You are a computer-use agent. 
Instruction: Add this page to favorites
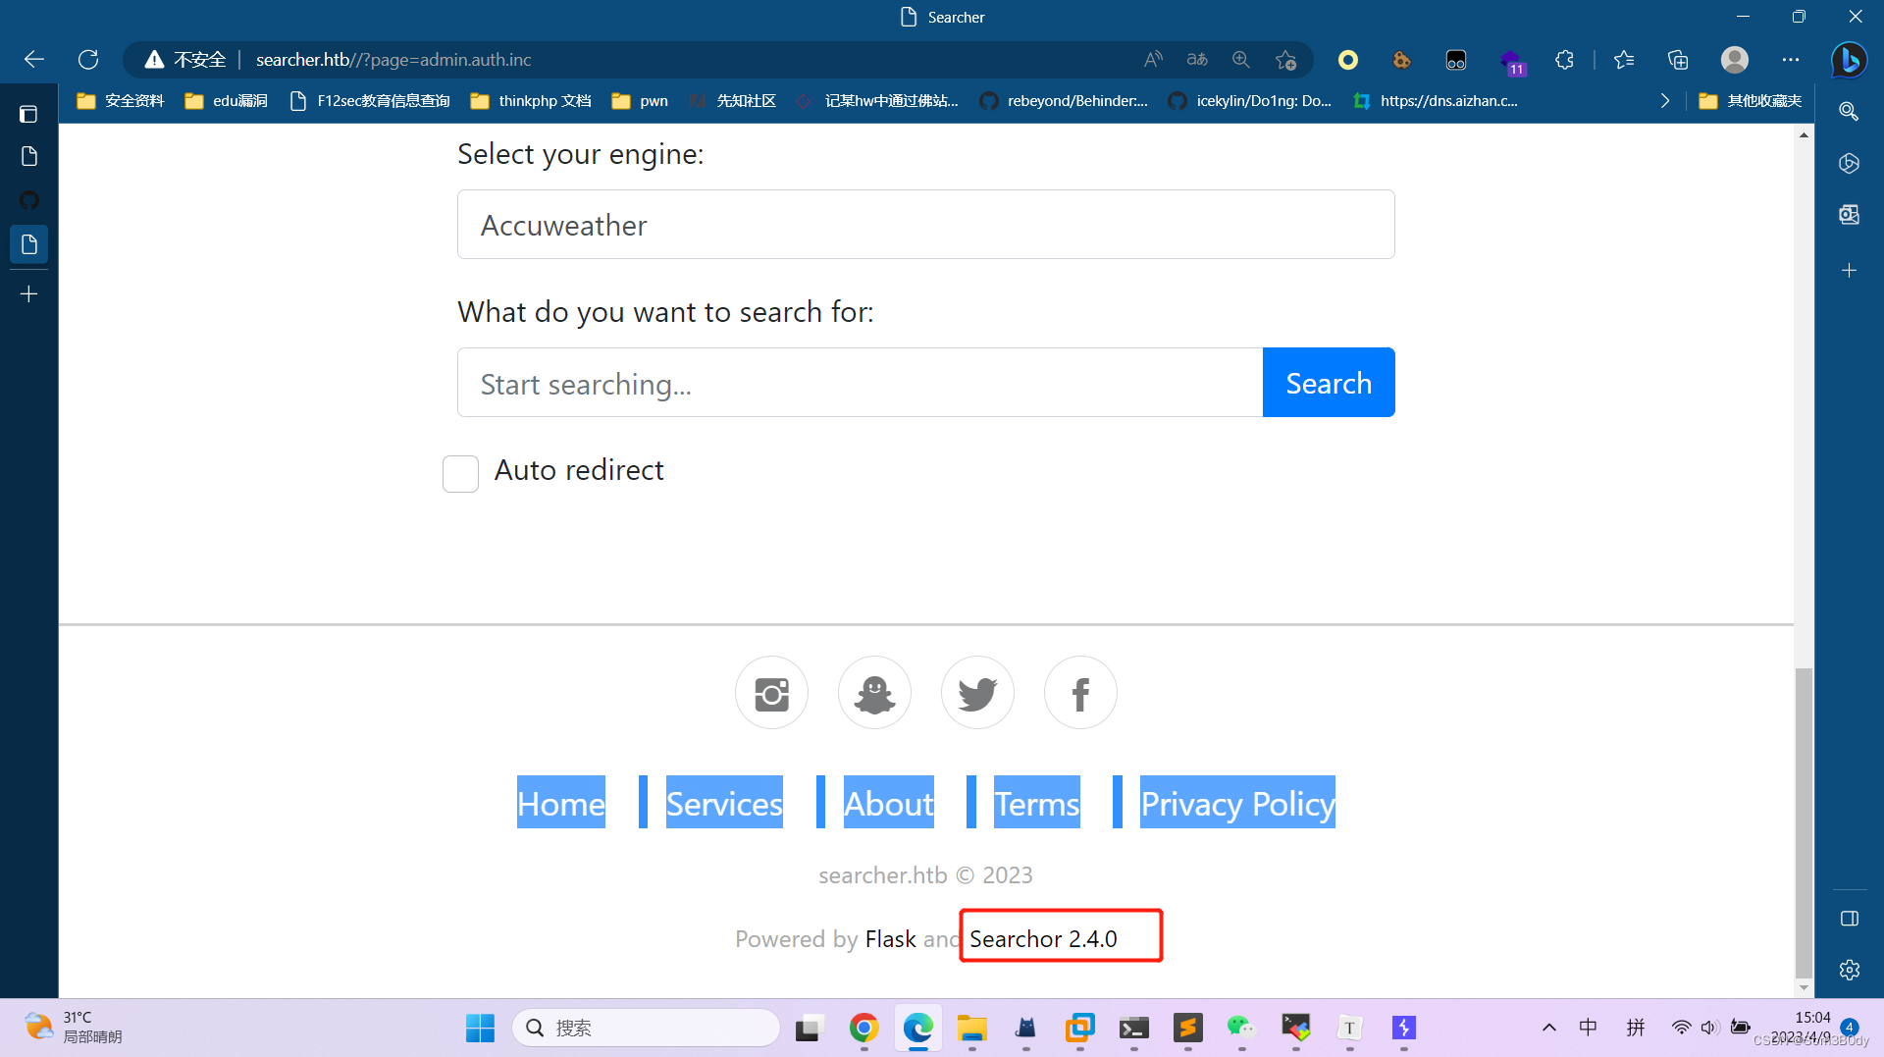pyautogui.click(x=1286, y=60)
